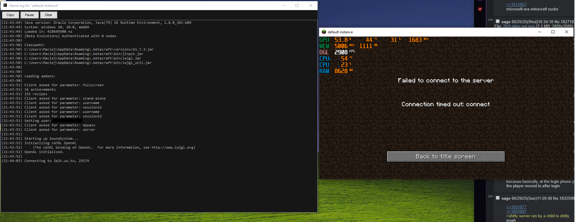
Task: Maximize the default instance game window
Action: tap(553, 32)
